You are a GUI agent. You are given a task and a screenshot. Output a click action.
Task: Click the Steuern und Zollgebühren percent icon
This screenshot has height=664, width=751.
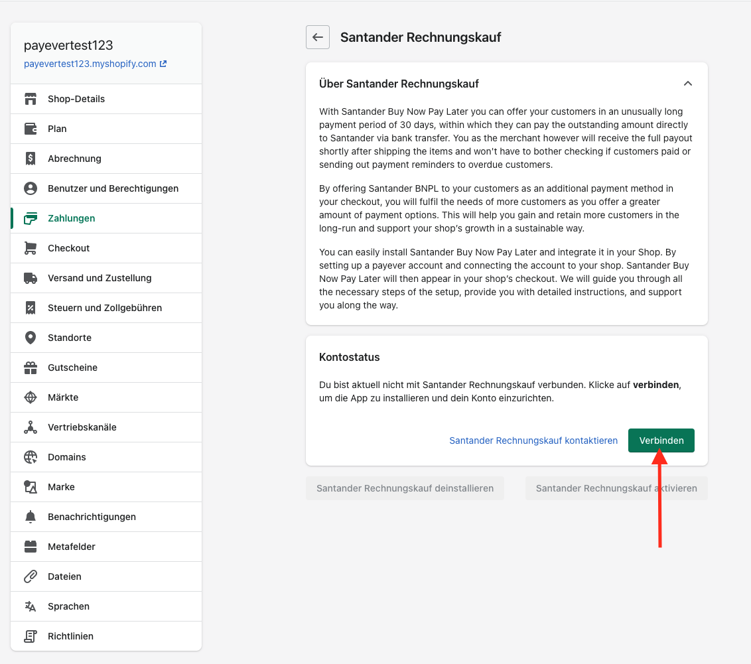pos(31,308)
